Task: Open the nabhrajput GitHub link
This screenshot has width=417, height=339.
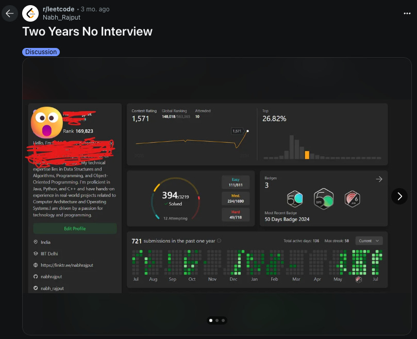Action: (52, 277)
